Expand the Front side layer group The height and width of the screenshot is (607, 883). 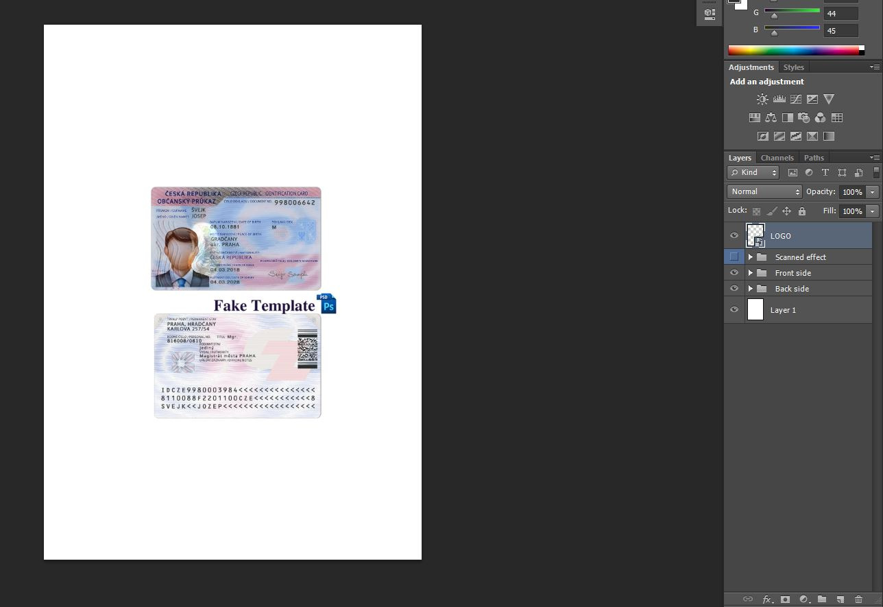click(751, 273)
